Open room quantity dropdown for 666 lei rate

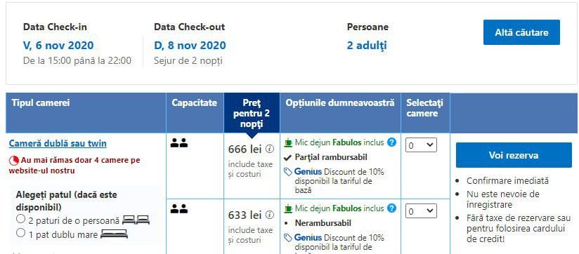pyautogui.click(x=421, y=145)
